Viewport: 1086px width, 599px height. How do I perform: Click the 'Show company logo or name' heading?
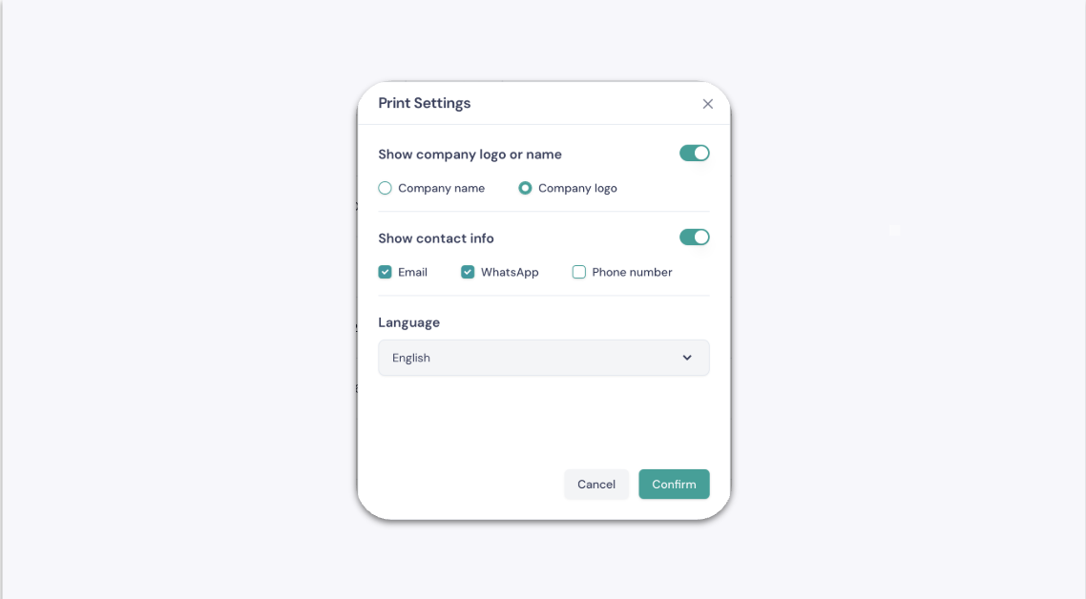pos(470,155)
